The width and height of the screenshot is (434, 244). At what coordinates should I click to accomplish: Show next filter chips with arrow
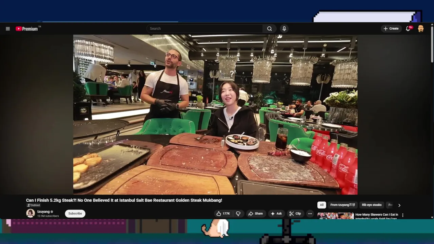click(399, 205)
